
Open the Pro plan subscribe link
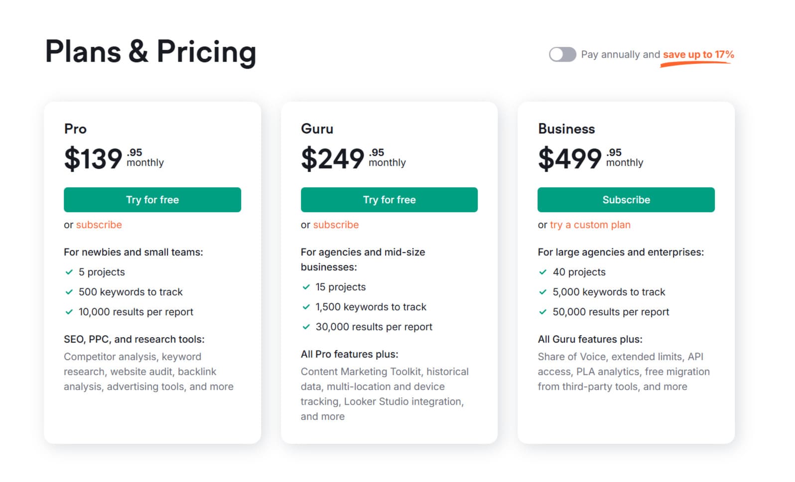point(99,225)
